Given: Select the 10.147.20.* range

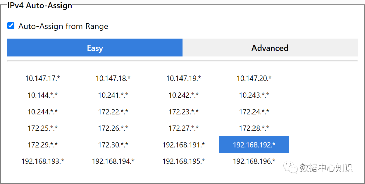Looking at the screenshot, I should 254,79.
